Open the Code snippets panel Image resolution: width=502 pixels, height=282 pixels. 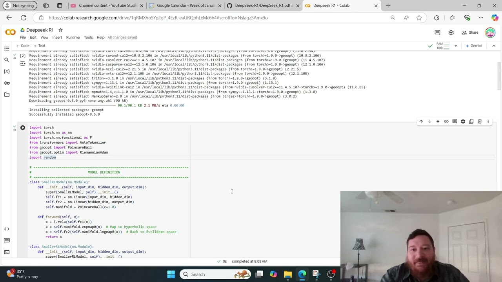[7, 229]
